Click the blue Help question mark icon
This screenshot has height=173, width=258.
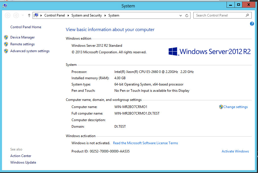tap(252, 24)
